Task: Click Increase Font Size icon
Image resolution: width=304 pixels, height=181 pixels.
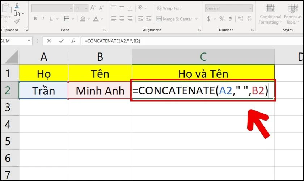Action: pyautogui.click(x=93, y=8)
